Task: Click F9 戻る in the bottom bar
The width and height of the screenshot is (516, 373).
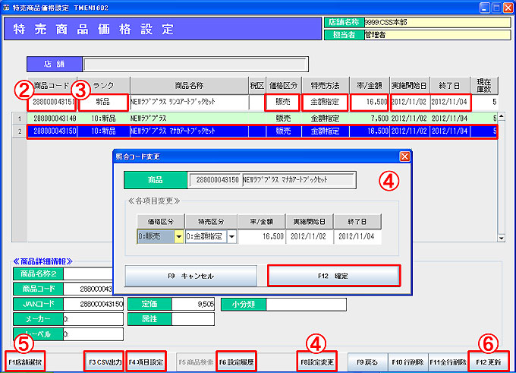Action: [x=367, y=362]
